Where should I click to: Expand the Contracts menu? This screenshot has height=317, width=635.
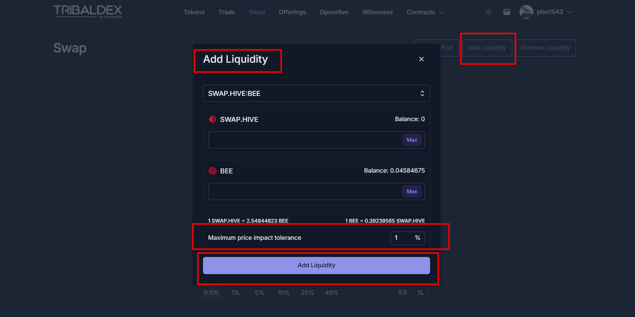coord(425,12)
